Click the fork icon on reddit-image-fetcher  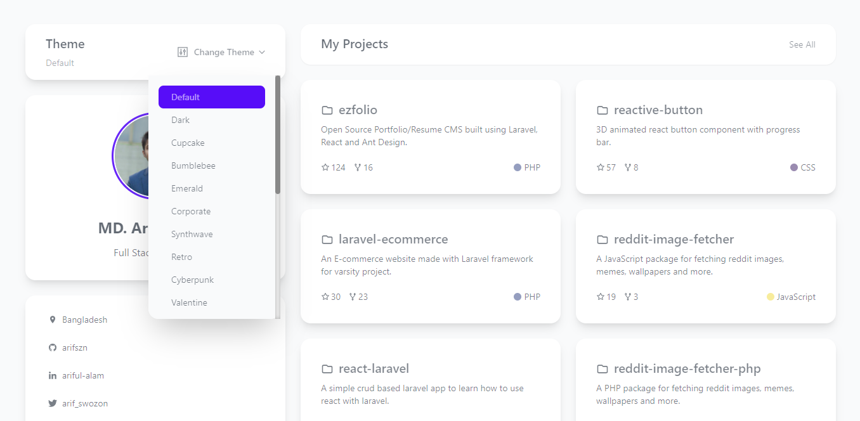pos(627,296)
